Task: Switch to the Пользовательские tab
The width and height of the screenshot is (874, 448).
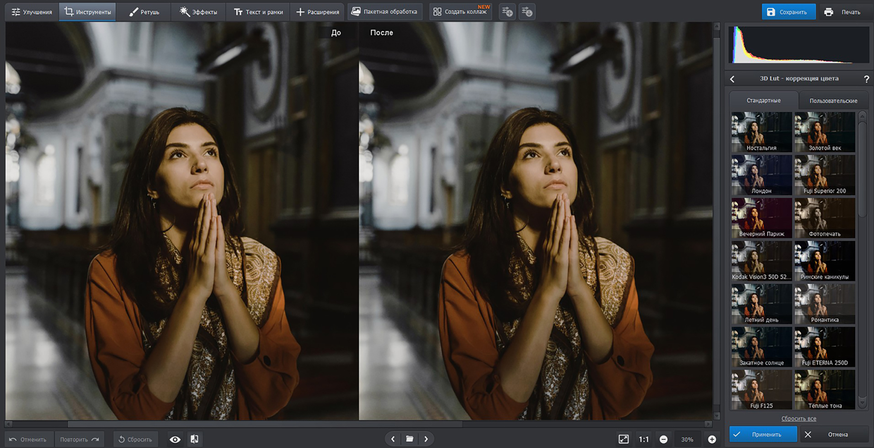Action: tap(833, 101)
